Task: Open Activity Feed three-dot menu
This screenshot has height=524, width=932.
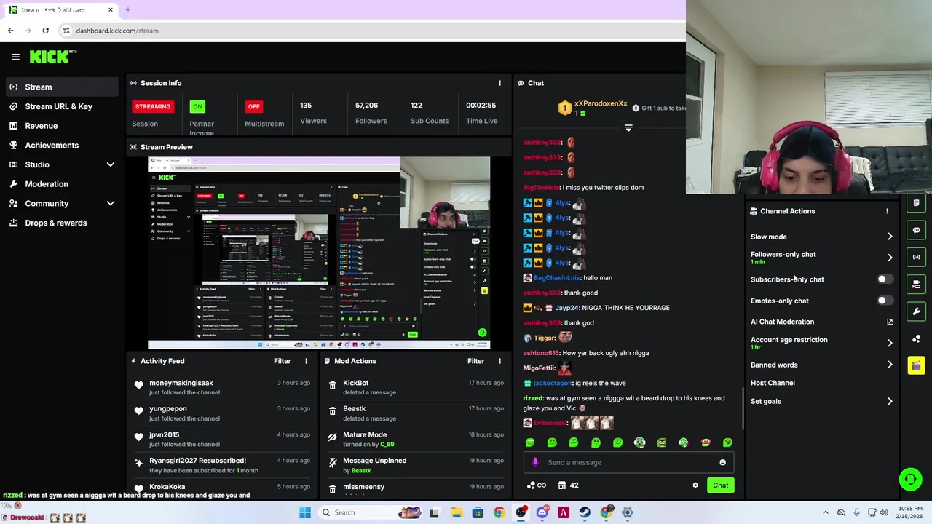Action: pos(306,361)
